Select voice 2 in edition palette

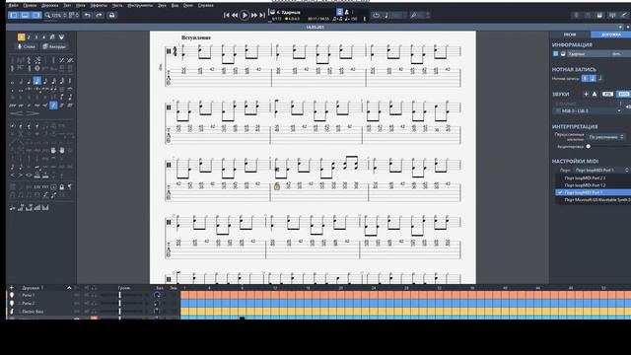click(29, 37)
